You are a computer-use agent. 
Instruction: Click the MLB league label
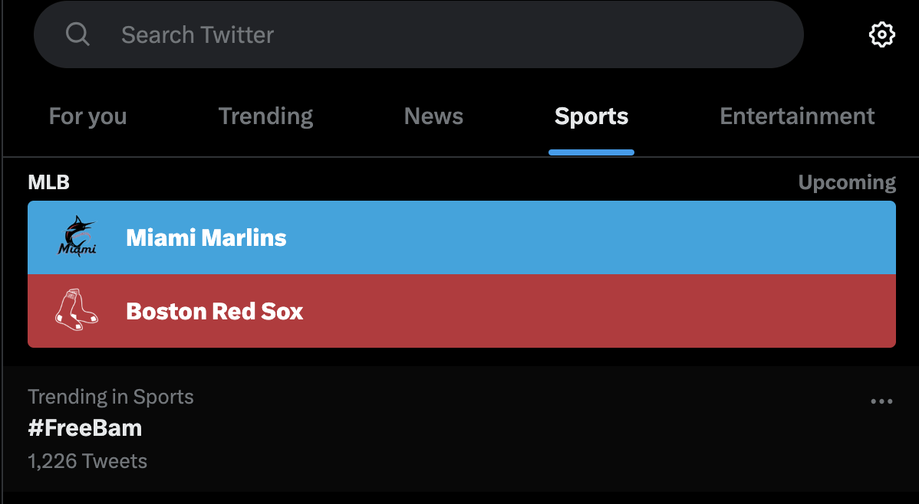tap(48, 182)
